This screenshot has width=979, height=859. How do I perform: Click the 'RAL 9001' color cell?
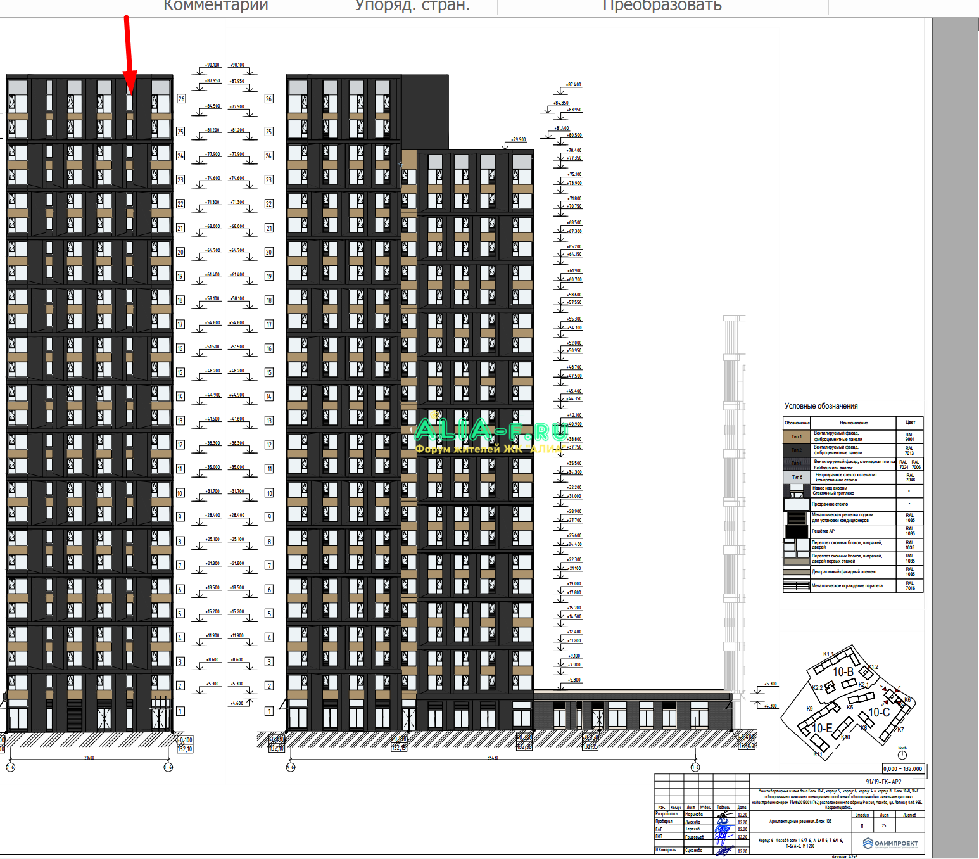pos(909,437)
